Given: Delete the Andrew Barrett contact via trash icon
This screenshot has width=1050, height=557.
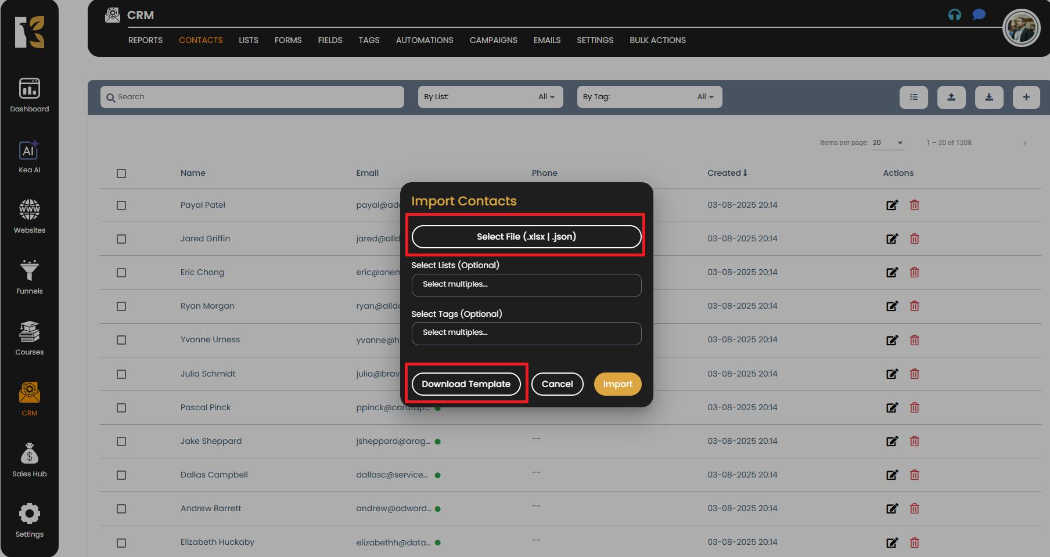Looking at the screenshot, I should click(914, 509).
